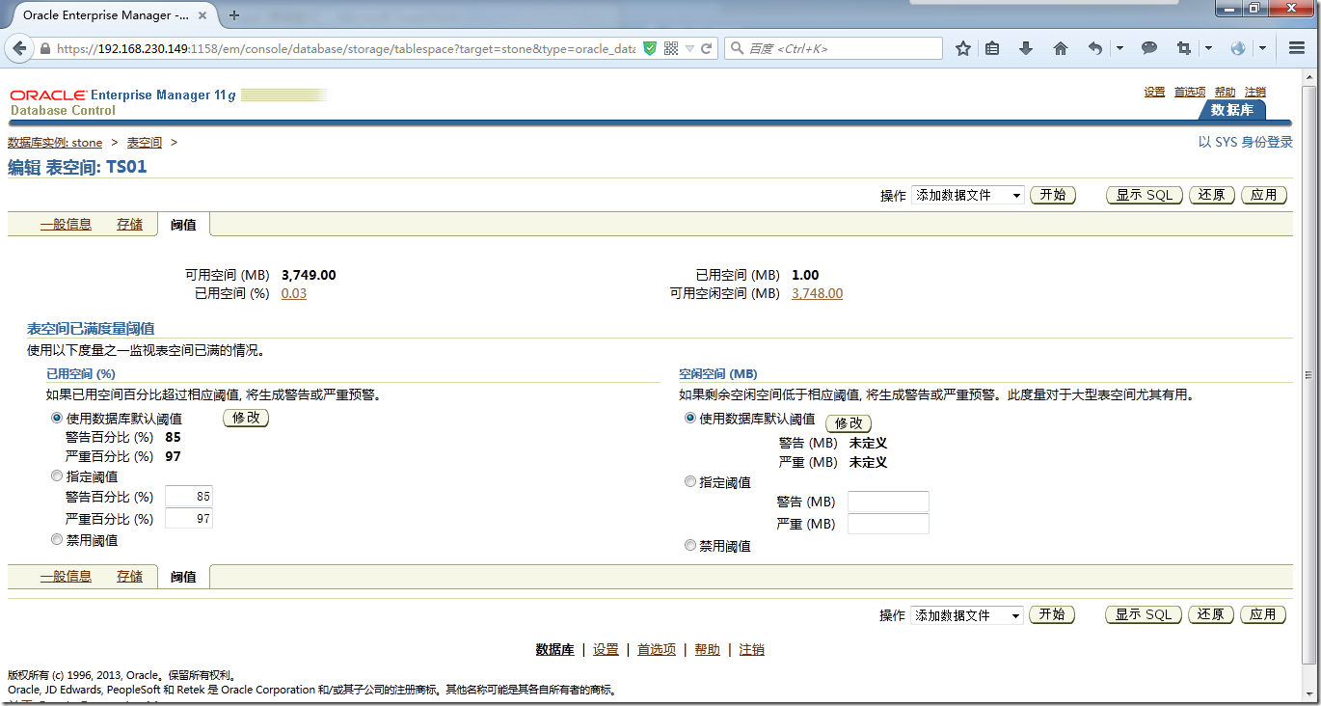Open the 表空间 breadcrumb link
Image resolution: width=1321 pixels, height=706 pixels.
145,143
